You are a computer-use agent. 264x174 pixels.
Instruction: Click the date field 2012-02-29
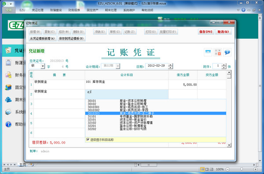pyautogui.click(x=157, y=66)
